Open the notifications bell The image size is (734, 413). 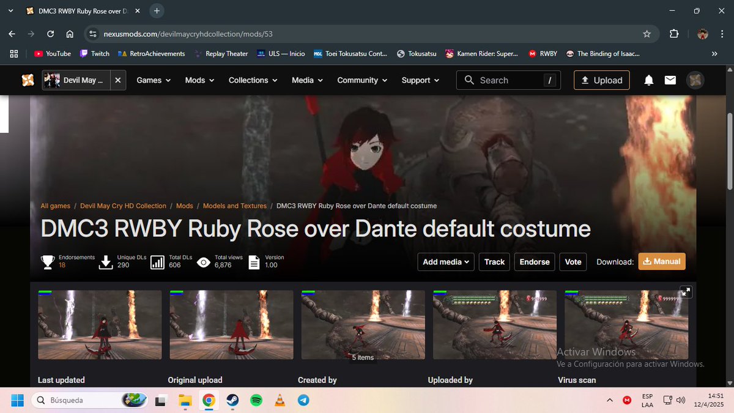[649, 80]
